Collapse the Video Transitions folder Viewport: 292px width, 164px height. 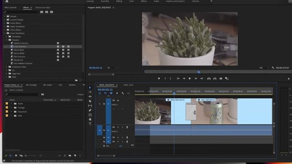(x=5, y=33)
